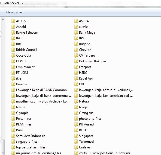Image resolution: width=161 pixels, height=155 pixels.
Task: Click the Olympic folder name
Action: click(x=22, y=113)
